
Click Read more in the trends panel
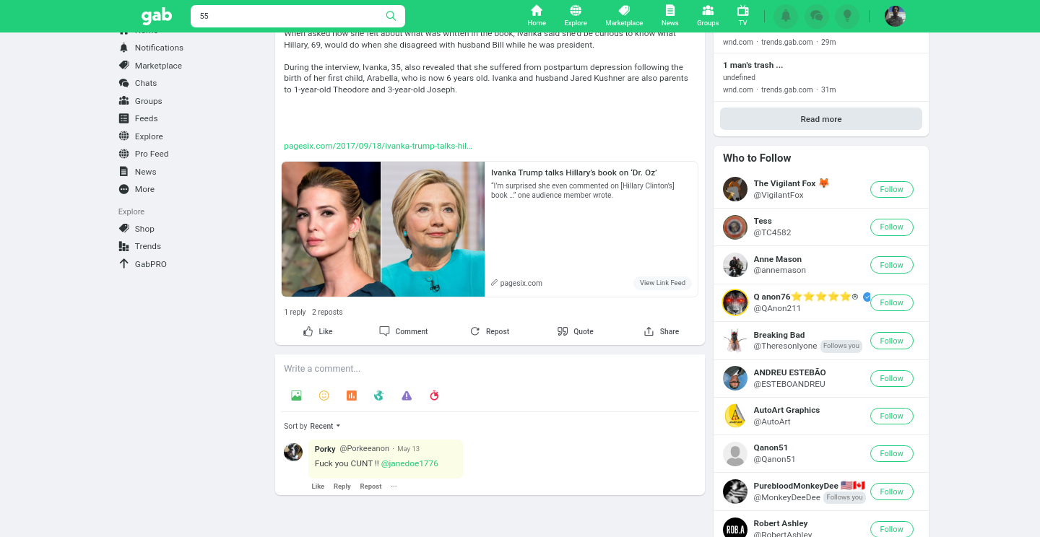coord(821,119)
